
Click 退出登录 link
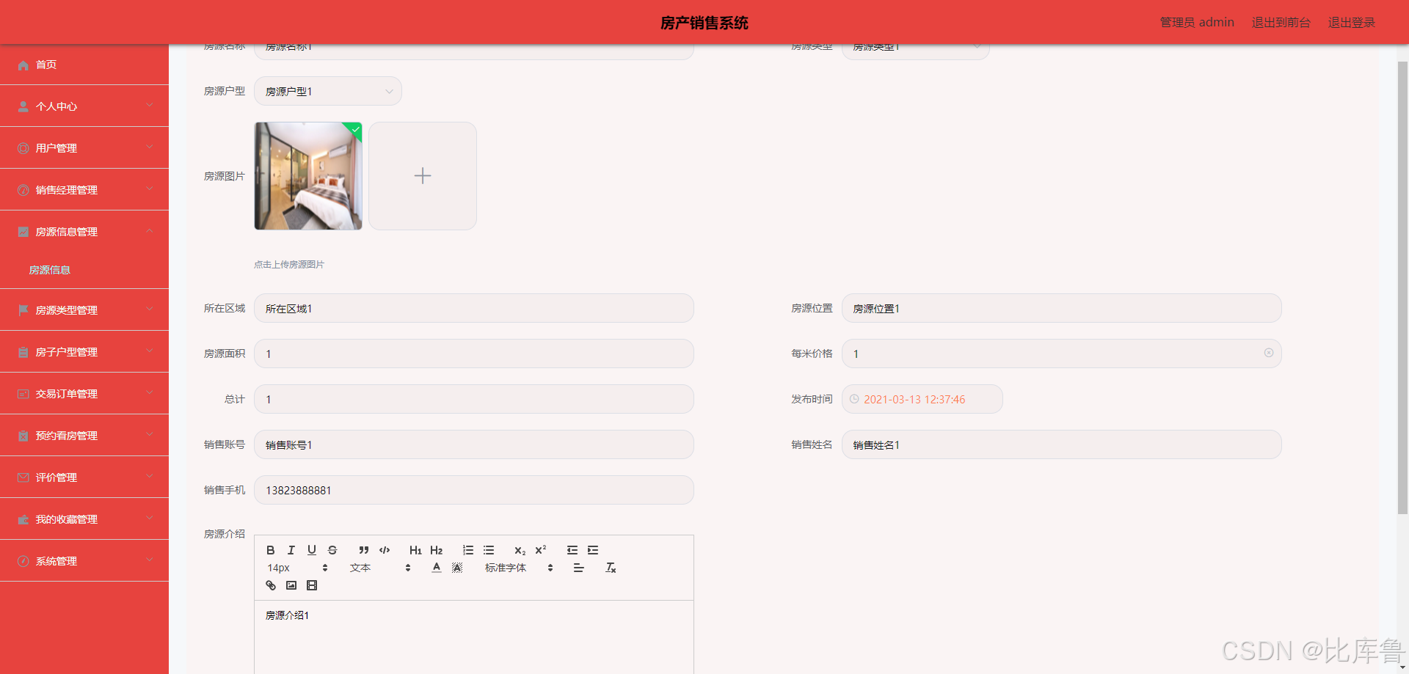1352,23
